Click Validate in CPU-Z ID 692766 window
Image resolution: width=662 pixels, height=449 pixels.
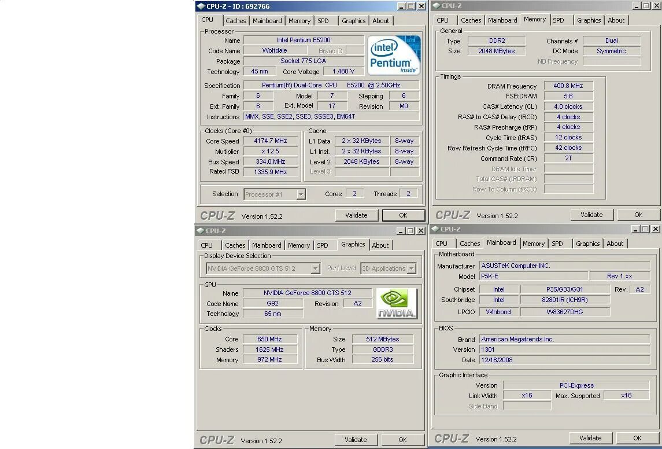[356, 215]
